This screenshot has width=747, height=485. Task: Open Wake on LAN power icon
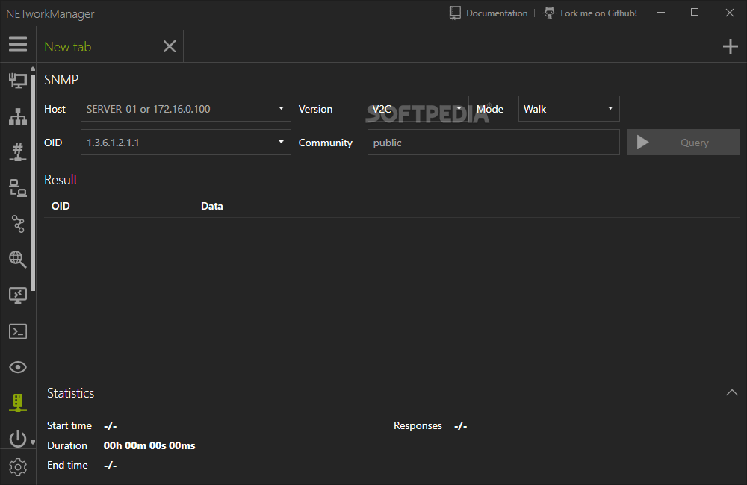[18, 438]
